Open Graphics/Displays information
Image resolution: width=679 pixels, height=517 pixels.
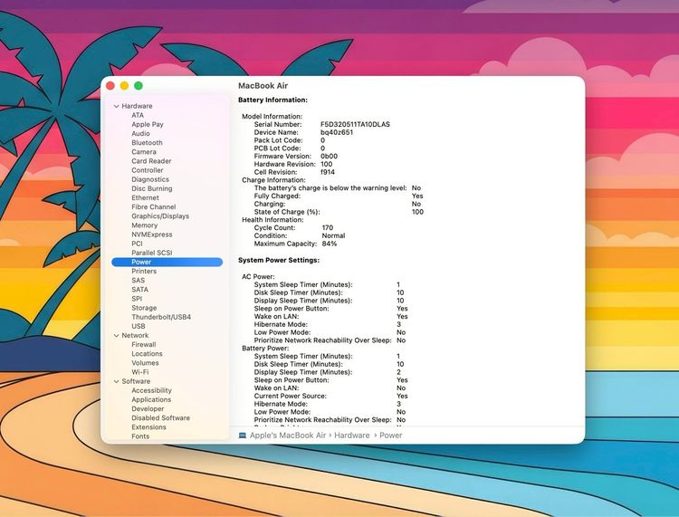(160, 216)
